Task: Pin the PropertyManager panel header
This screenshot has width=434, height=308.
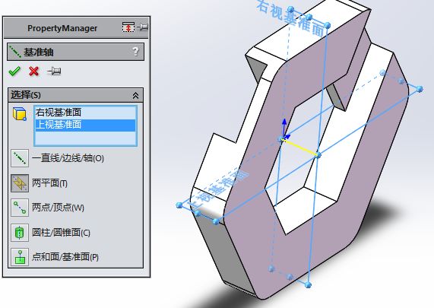Action: point(142,27)
